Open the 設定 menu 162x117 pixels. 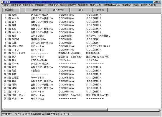click(x=144, y=5)
